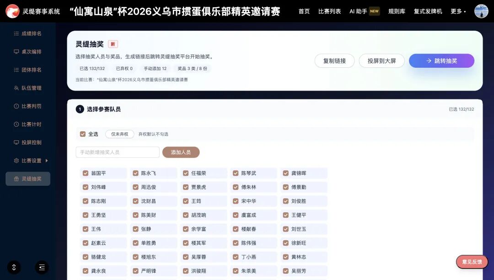Open the user avatar menu
494x280 pixels.
[x=481, y=11]
